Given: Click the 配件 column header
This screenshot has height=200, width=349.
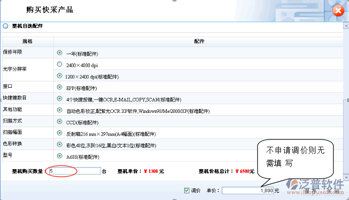Looking at the screenshot, I should 198,41.
